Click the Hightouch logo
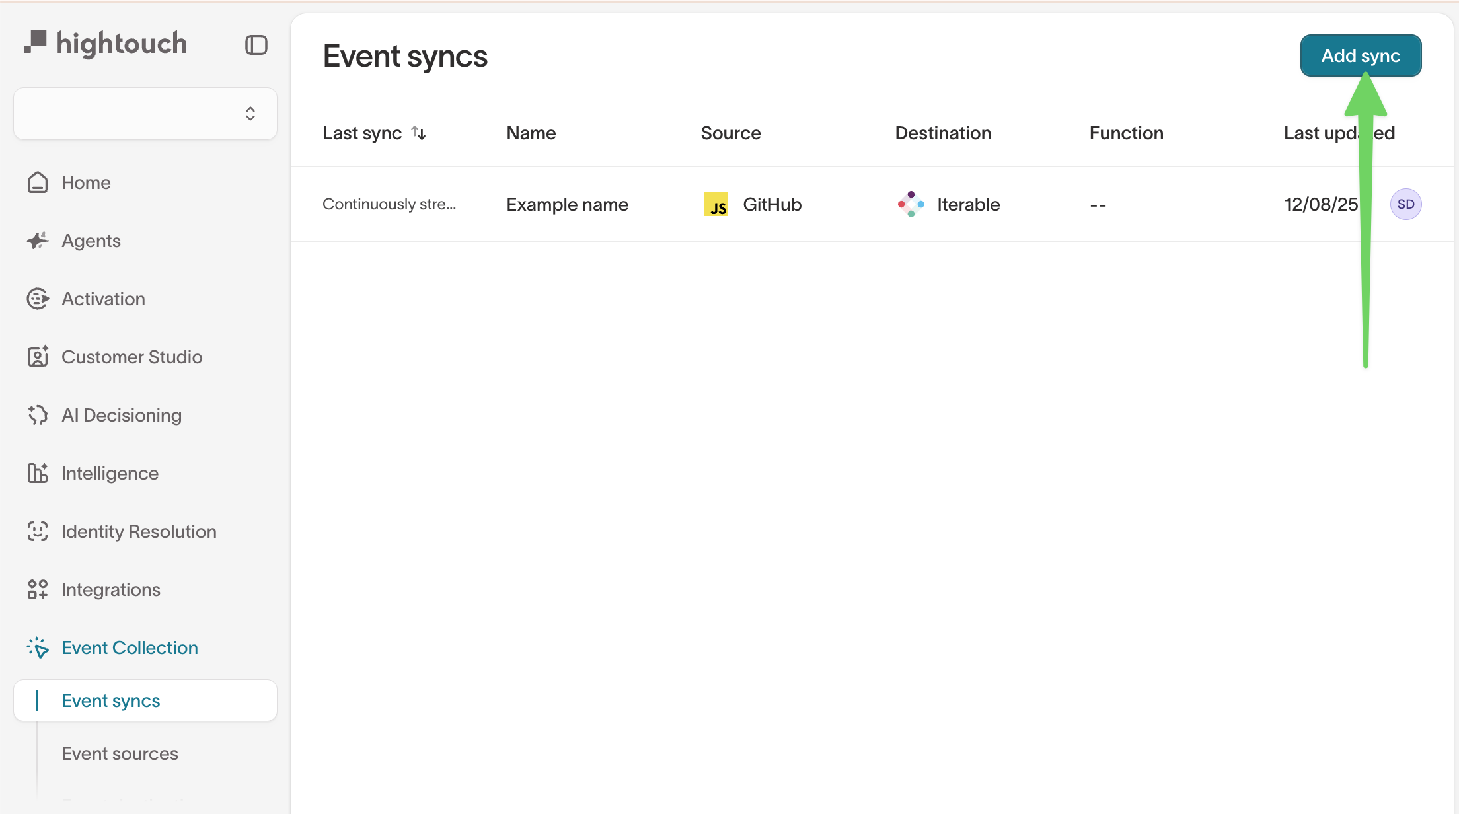1459x814 pixels. (x=106, y=42)
